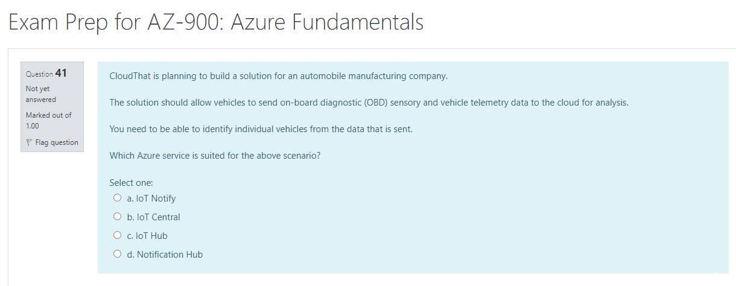Click the sentence about identifying individual vehicles
Viewport: 736px width, 286px height.
pyautogui.click(x=261, y=129)
